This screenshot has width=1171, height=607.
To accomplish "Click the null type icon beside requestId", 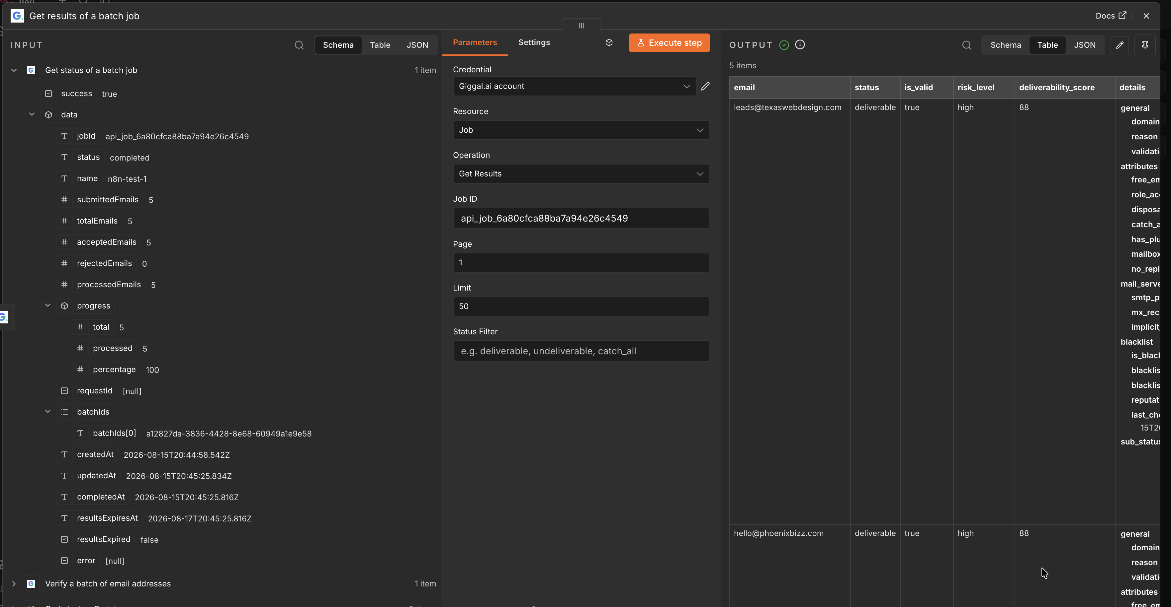I will point(64,391).
